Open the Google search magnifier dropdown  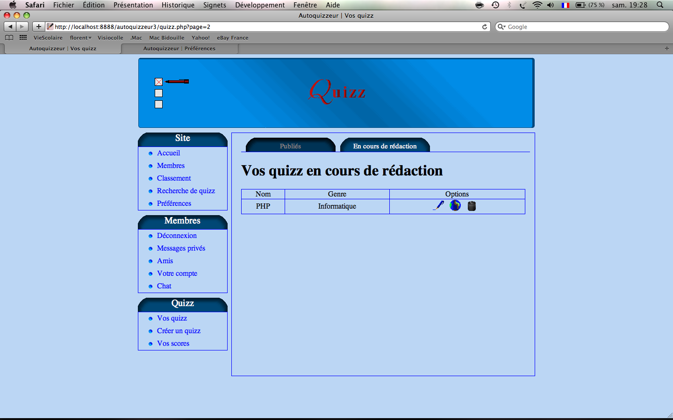(501, 27)
